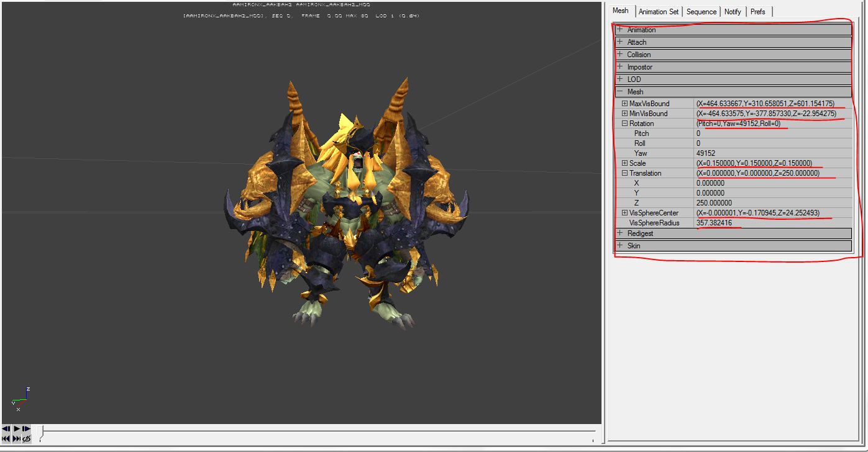868x452 pixels.
Task: Collapse the Mesh category
Action: 620,91
